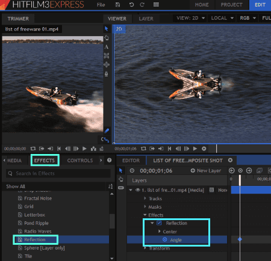Pick the Hand pan tool in viewer
271x261 pixels.
click(107, 38)
